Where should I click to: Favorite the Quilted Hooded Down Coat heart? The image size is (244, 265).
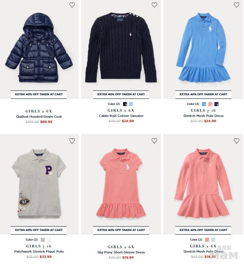click(72, 5)
